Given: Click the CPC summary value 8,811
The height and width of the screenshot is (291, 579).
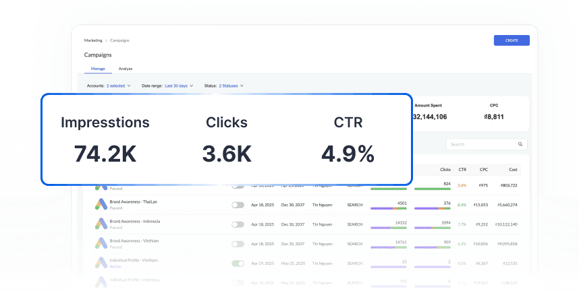Looking at the screenshot, I should click(x=494, y=117).
